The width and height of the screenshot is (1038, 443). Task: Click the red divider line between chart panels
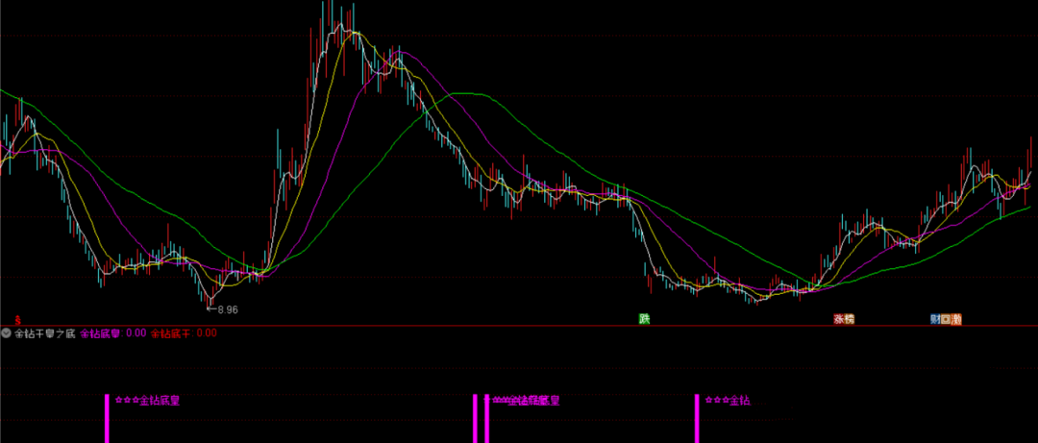(x=519, y=326)
